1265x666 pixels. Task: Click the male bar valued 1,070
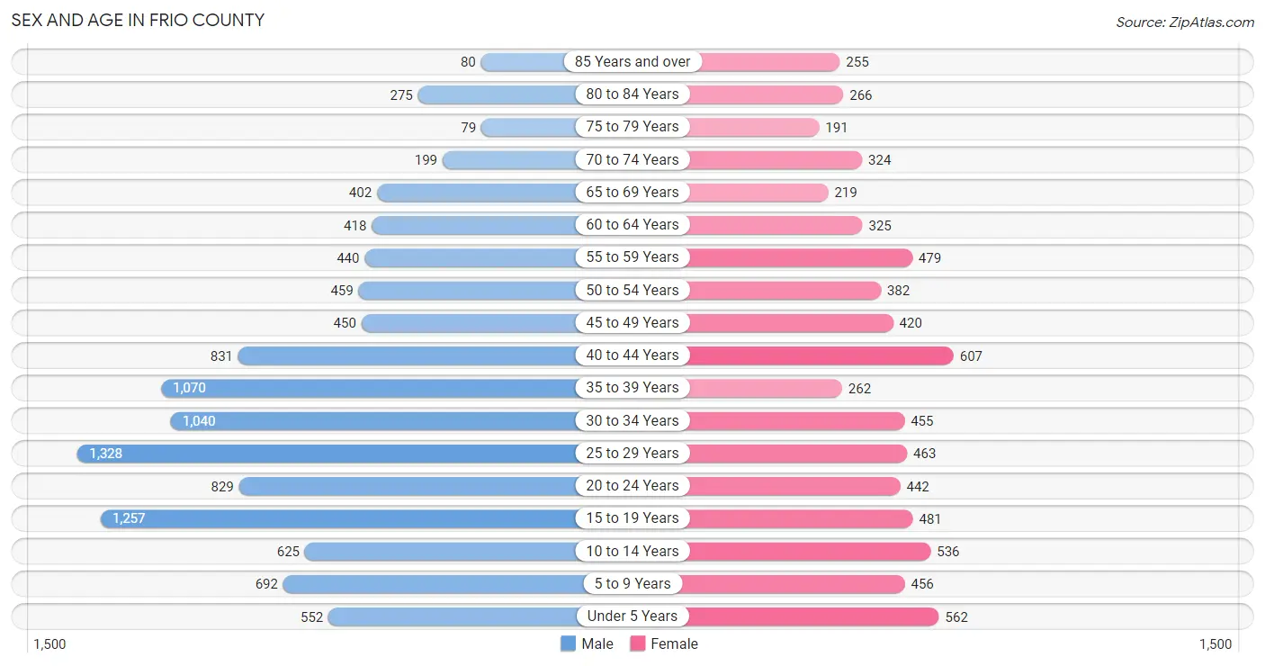397,388
